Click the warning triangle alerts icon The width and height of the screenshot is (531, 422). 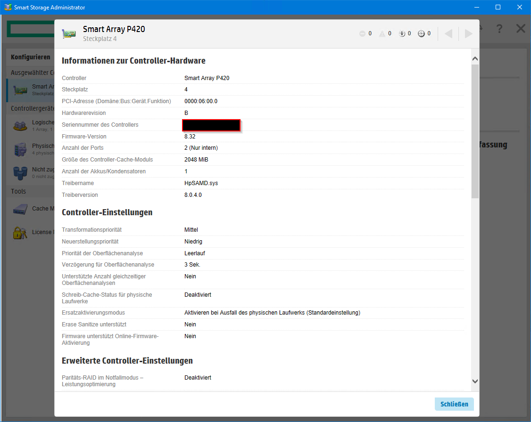pos(382,33)
